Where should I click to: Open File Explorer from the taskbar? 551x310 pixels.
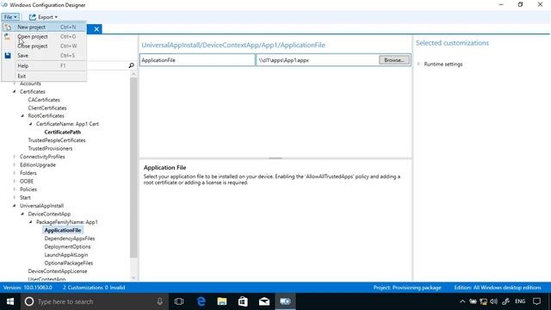click(222, 301)
